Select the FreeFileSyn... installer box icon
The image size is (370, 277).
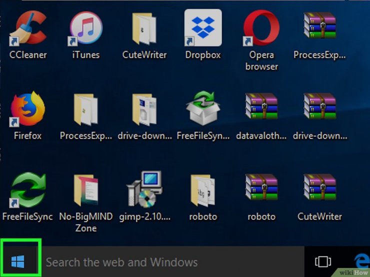[203, 108]
